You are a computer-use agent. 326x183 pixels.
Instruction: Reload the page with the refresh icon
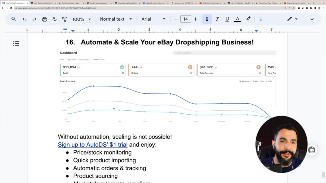click(x=11, y=8)
